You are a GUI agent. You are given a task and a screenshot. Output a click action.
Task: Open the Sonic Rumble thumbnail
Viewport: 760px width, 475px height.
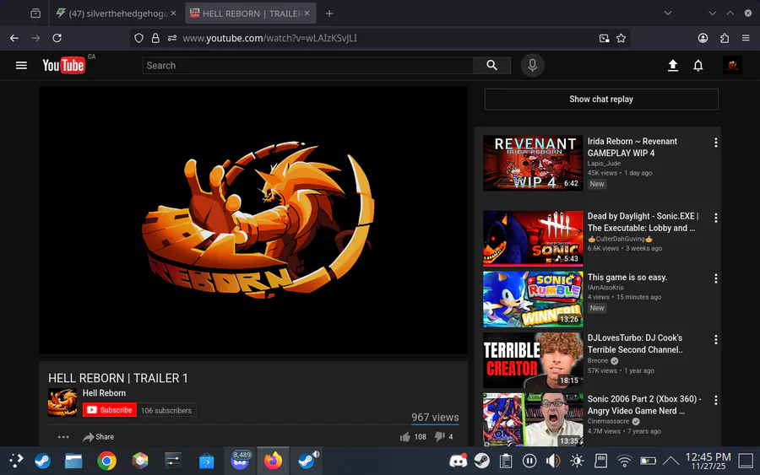point(533,299)
